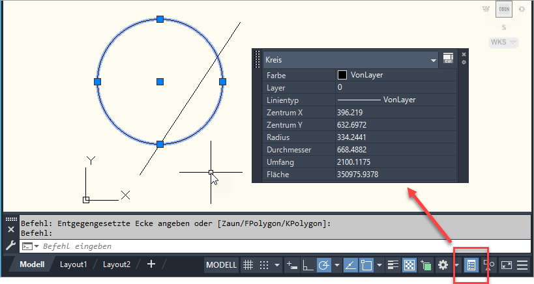Click Linientyp VonLayer value

point(396,100)
